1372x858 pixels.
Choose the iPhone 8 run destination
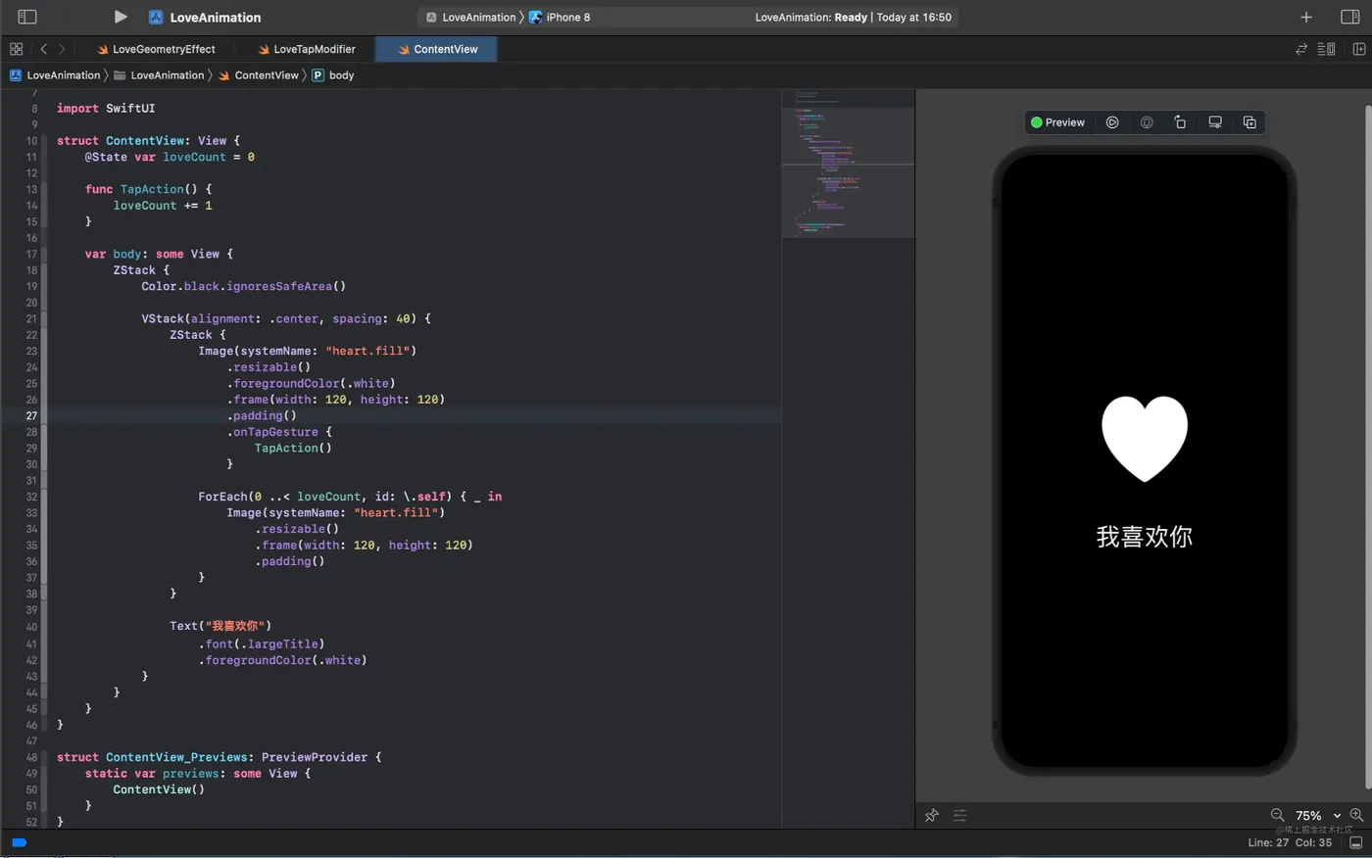point(560,17)
